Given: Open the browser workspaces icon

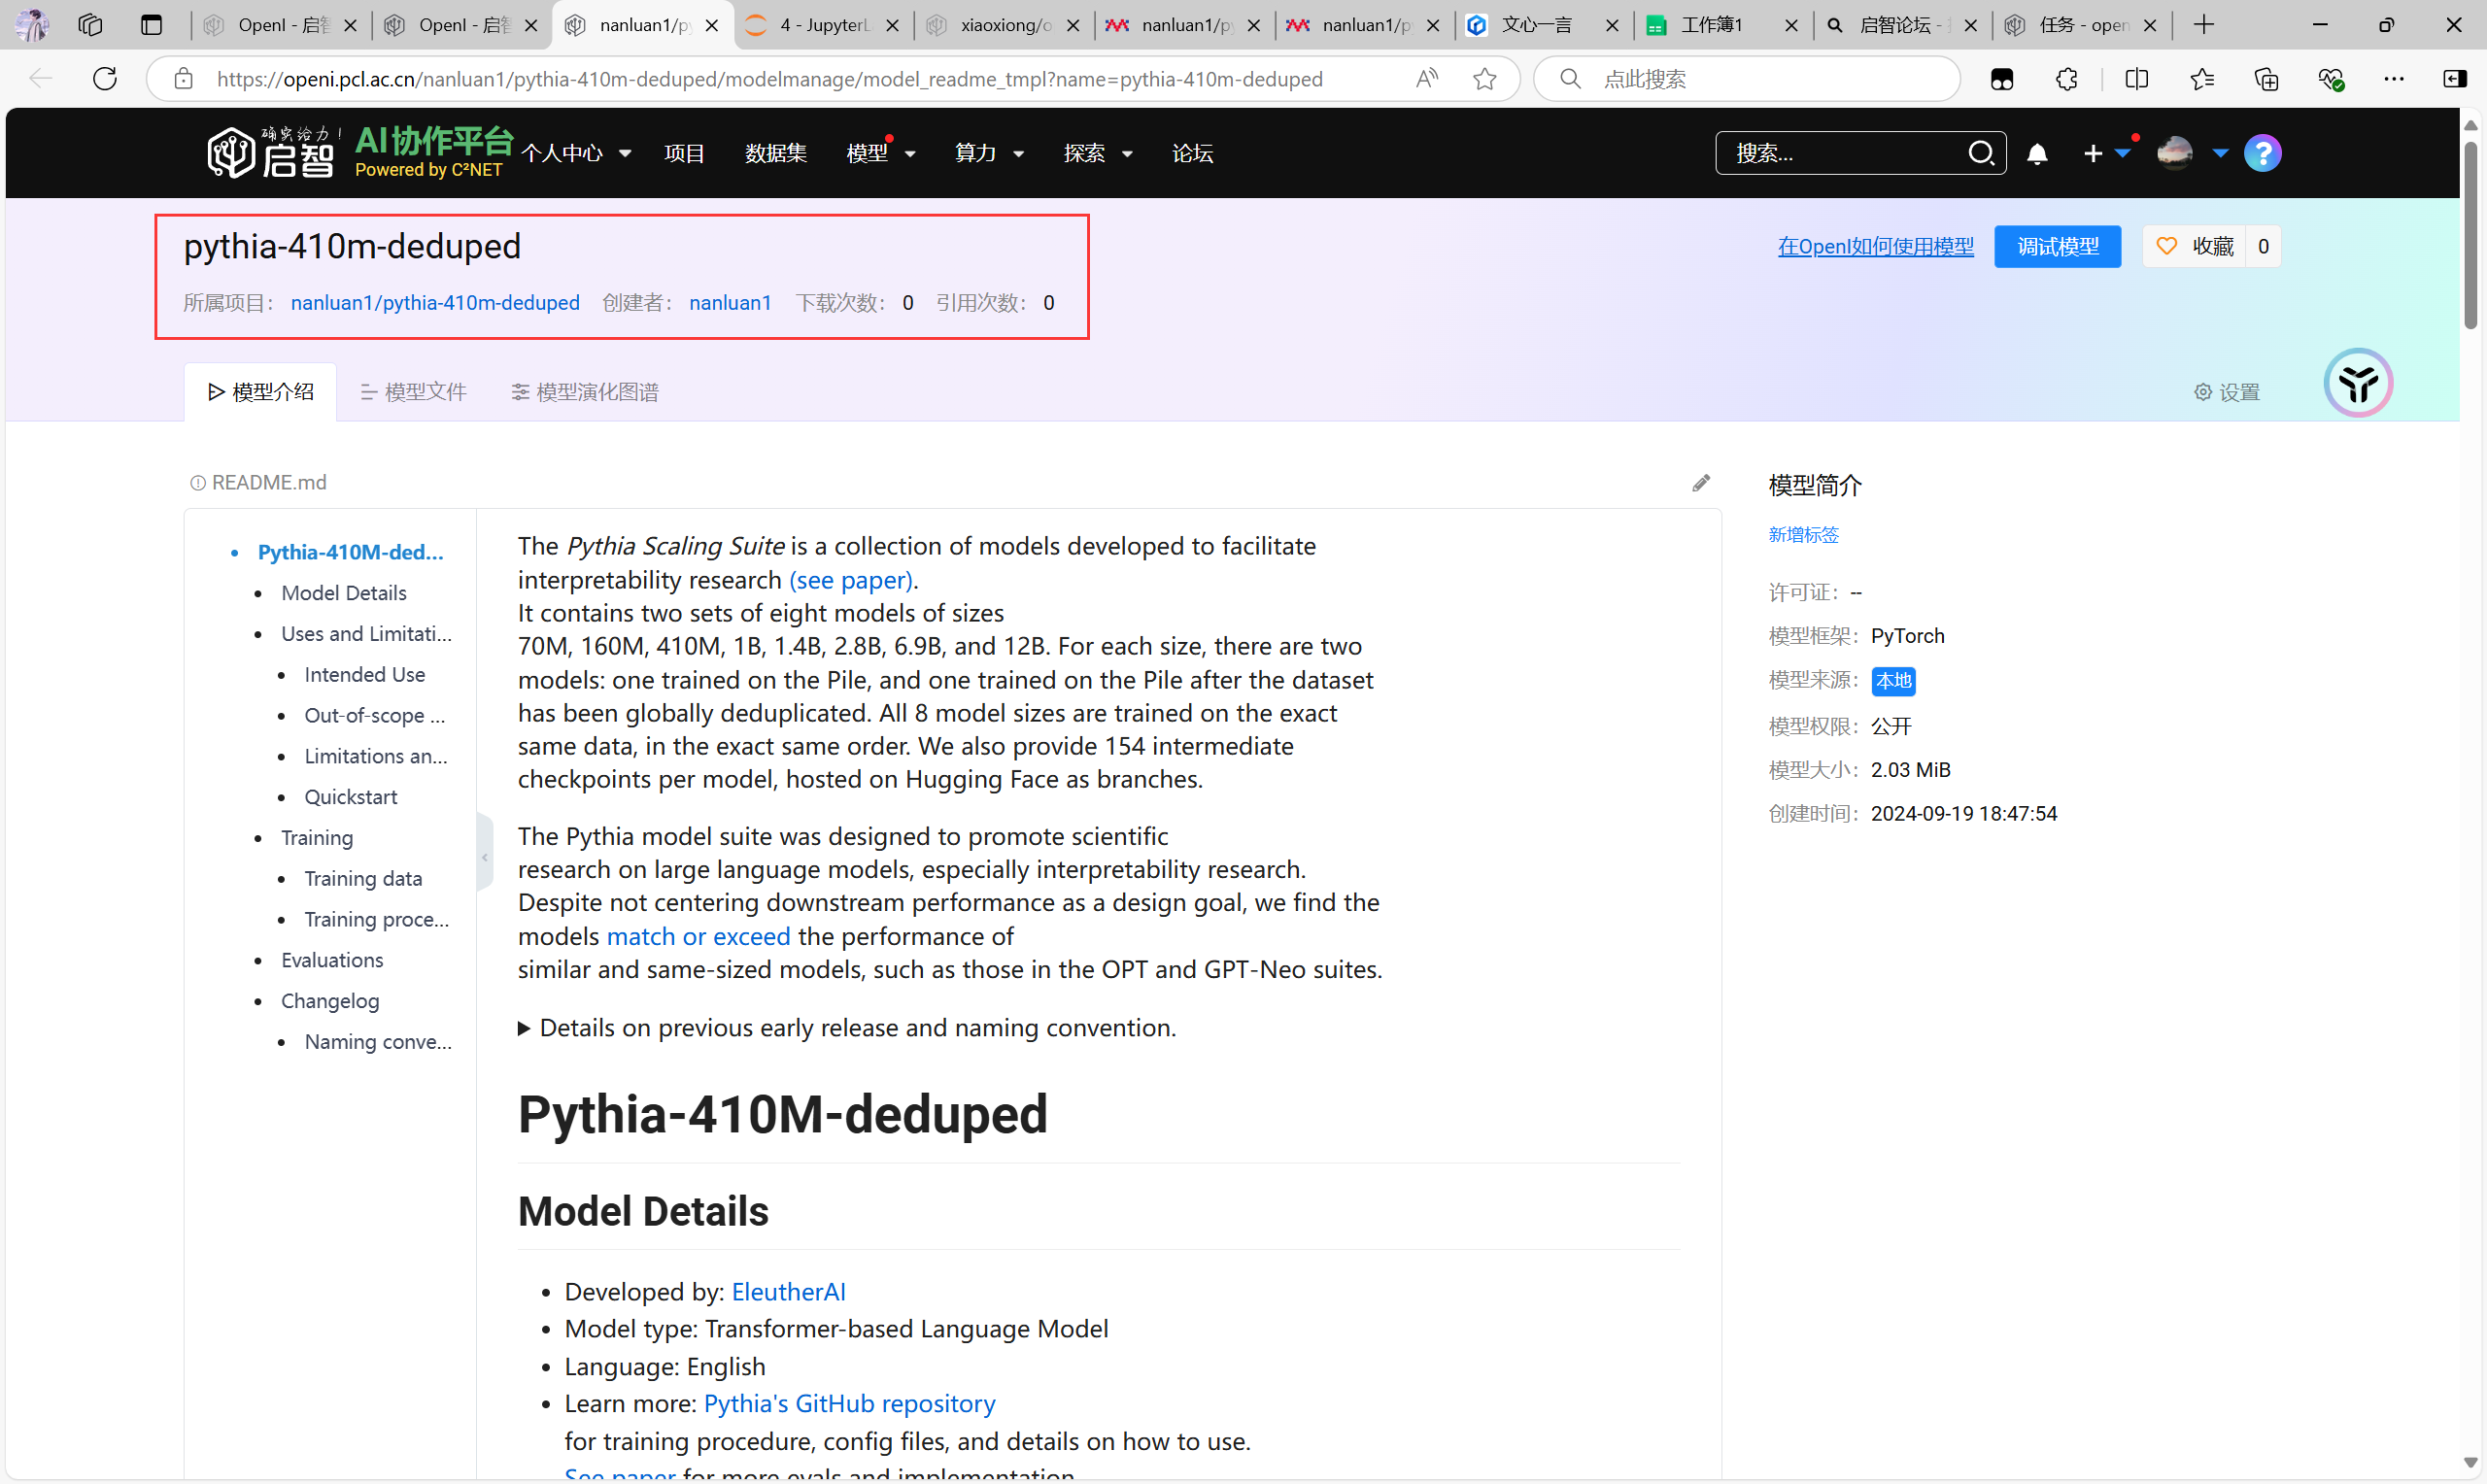Looking at the screenshot, I should click(x=90, y=25).
